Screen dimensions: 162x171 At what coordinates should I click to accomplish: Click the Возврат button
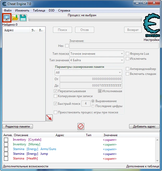133,30
